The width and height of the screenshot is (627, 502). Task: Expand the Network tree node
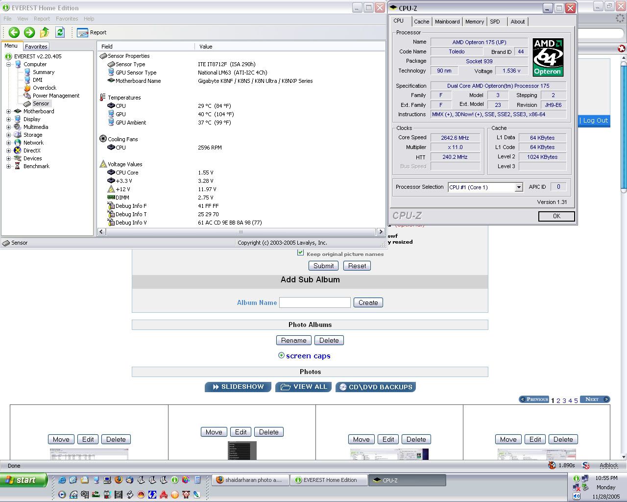(8, 143)
